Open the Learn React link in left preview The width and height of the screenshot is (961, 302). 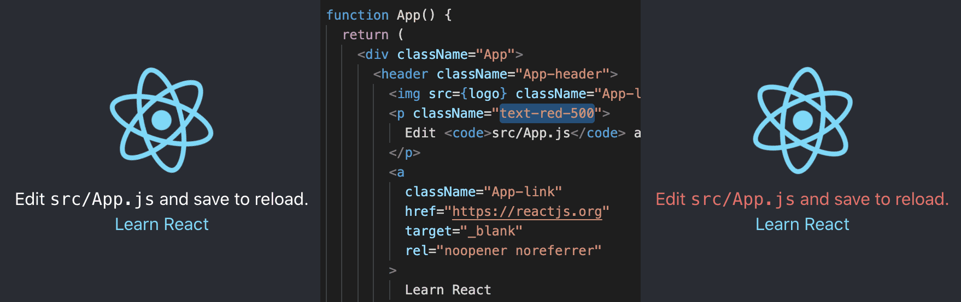162,224
